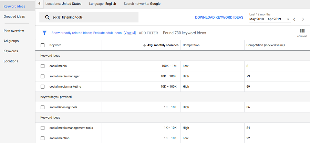Check 'social media management tools' row
Screen dimensions: 310x143
[42, 128]
